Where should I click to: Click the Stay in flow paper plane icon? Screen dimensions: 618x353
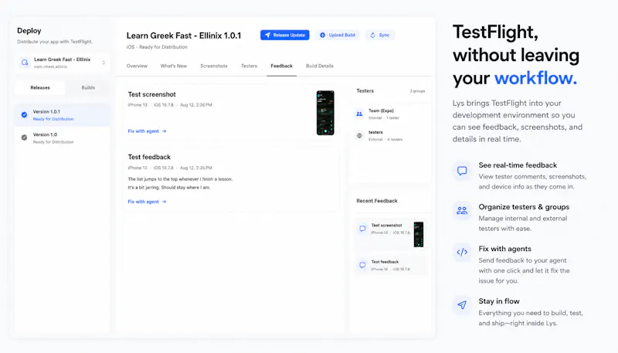pyautogui.click(x=462, y=304)
